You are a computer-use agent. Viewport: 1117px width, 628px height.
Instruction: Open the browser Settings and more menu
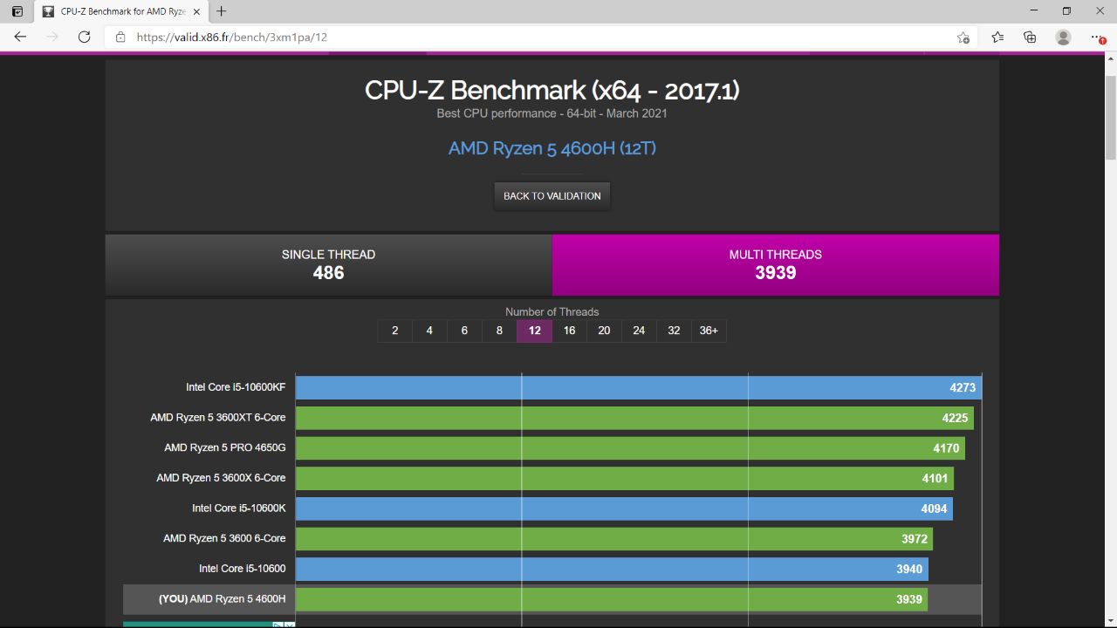(1098, 38)
